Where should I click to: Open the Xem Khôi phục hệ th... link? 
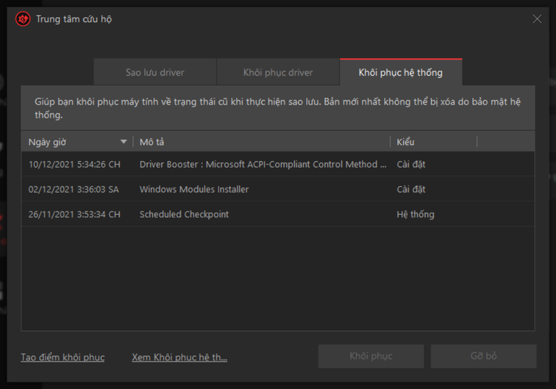point(179,357)
